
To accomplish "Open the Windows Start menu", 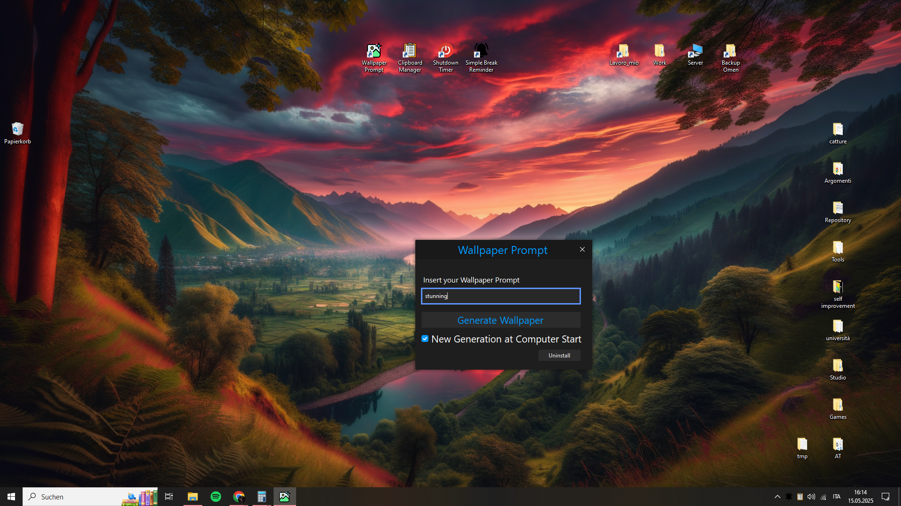I will pyautogui.click(x=11, y=497).
